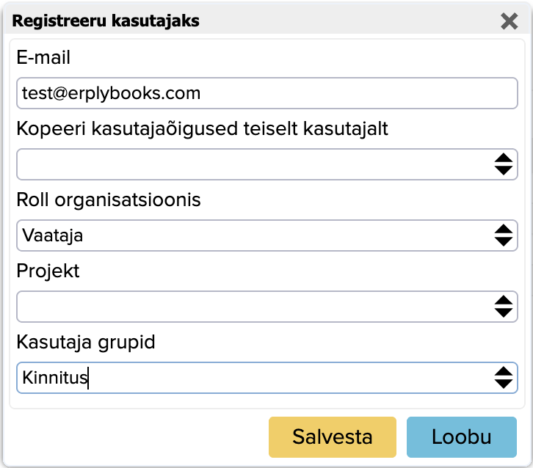Close the Registreeru kasutajaks dialog with X
The image size is (533, 468).
tap(509, 21)
